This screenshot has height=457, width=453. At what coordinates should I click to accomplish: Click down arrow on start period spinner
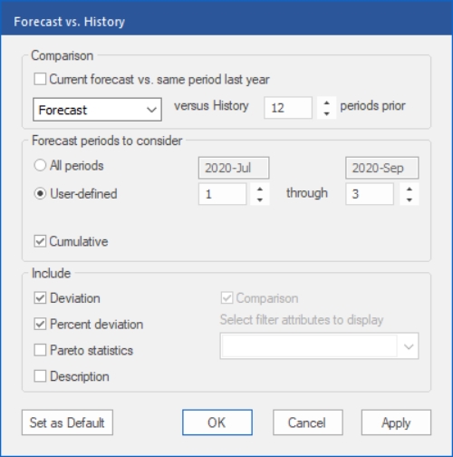click(260, 199)
